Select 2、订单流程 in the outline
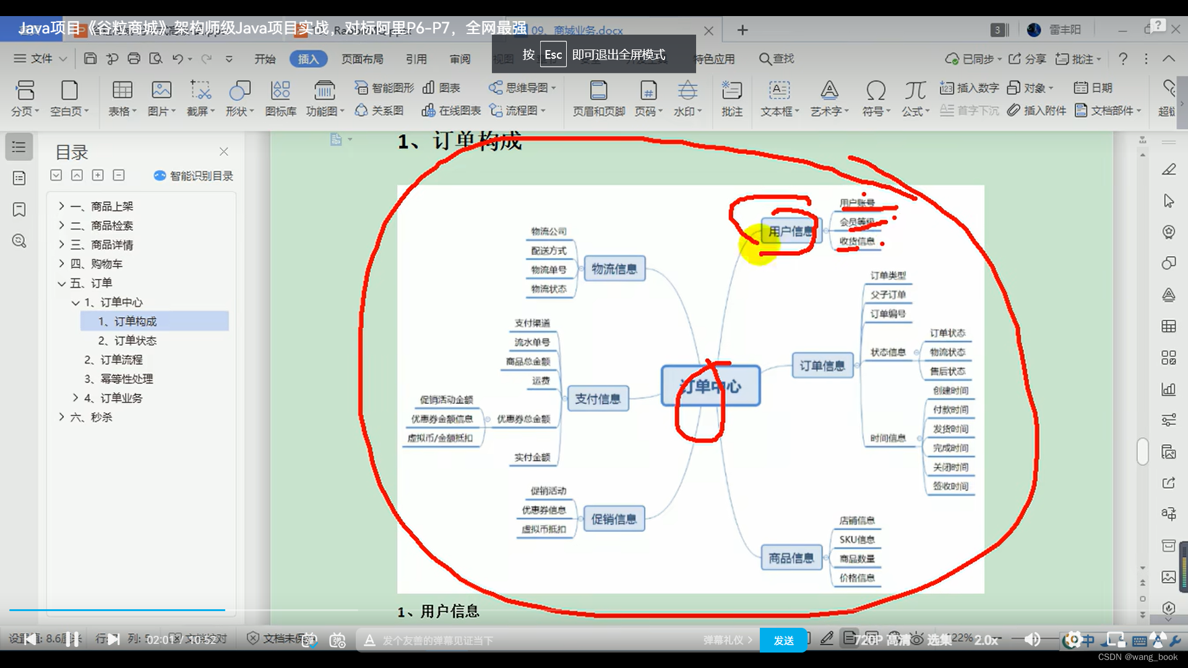This screenshot has width=1188, height=668. 113,359
